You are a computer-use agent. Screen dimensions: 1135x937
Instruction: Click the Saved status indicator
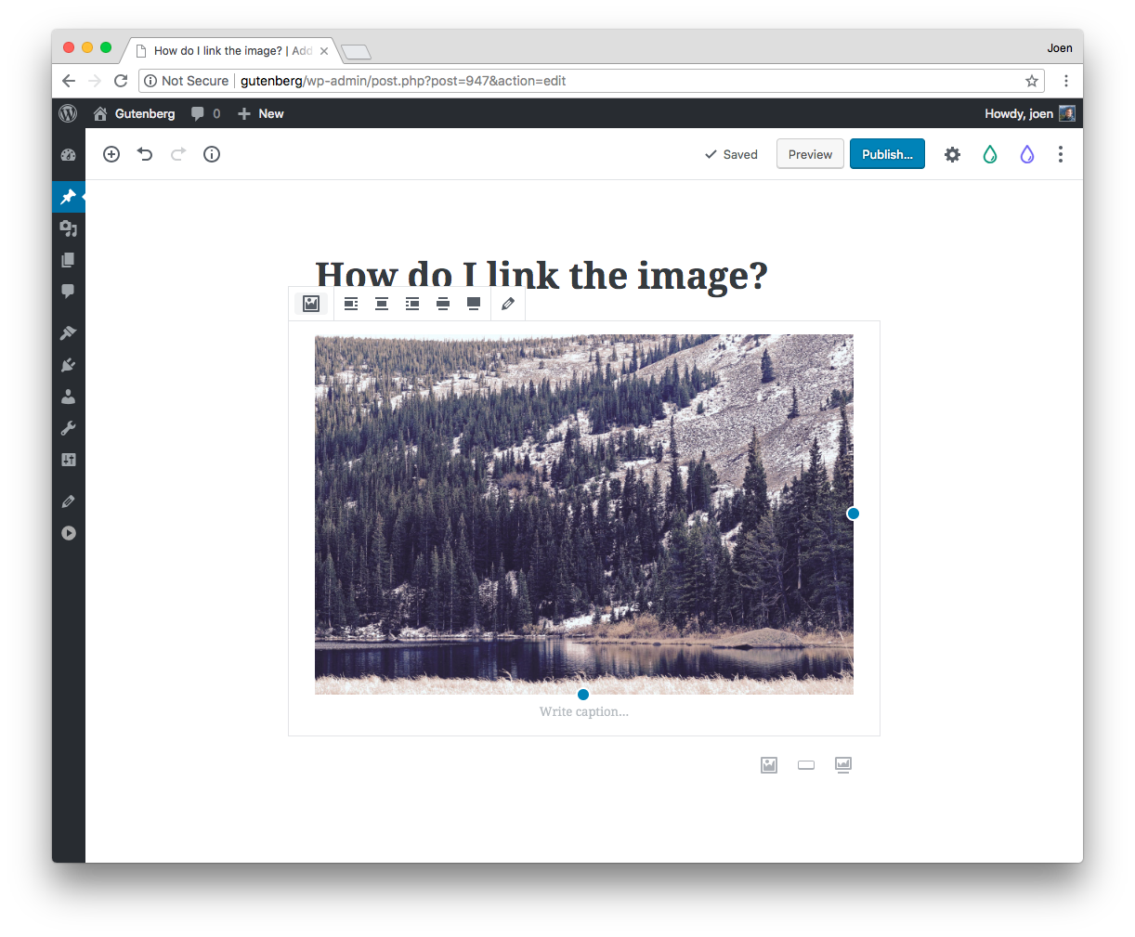click(731, 154)
